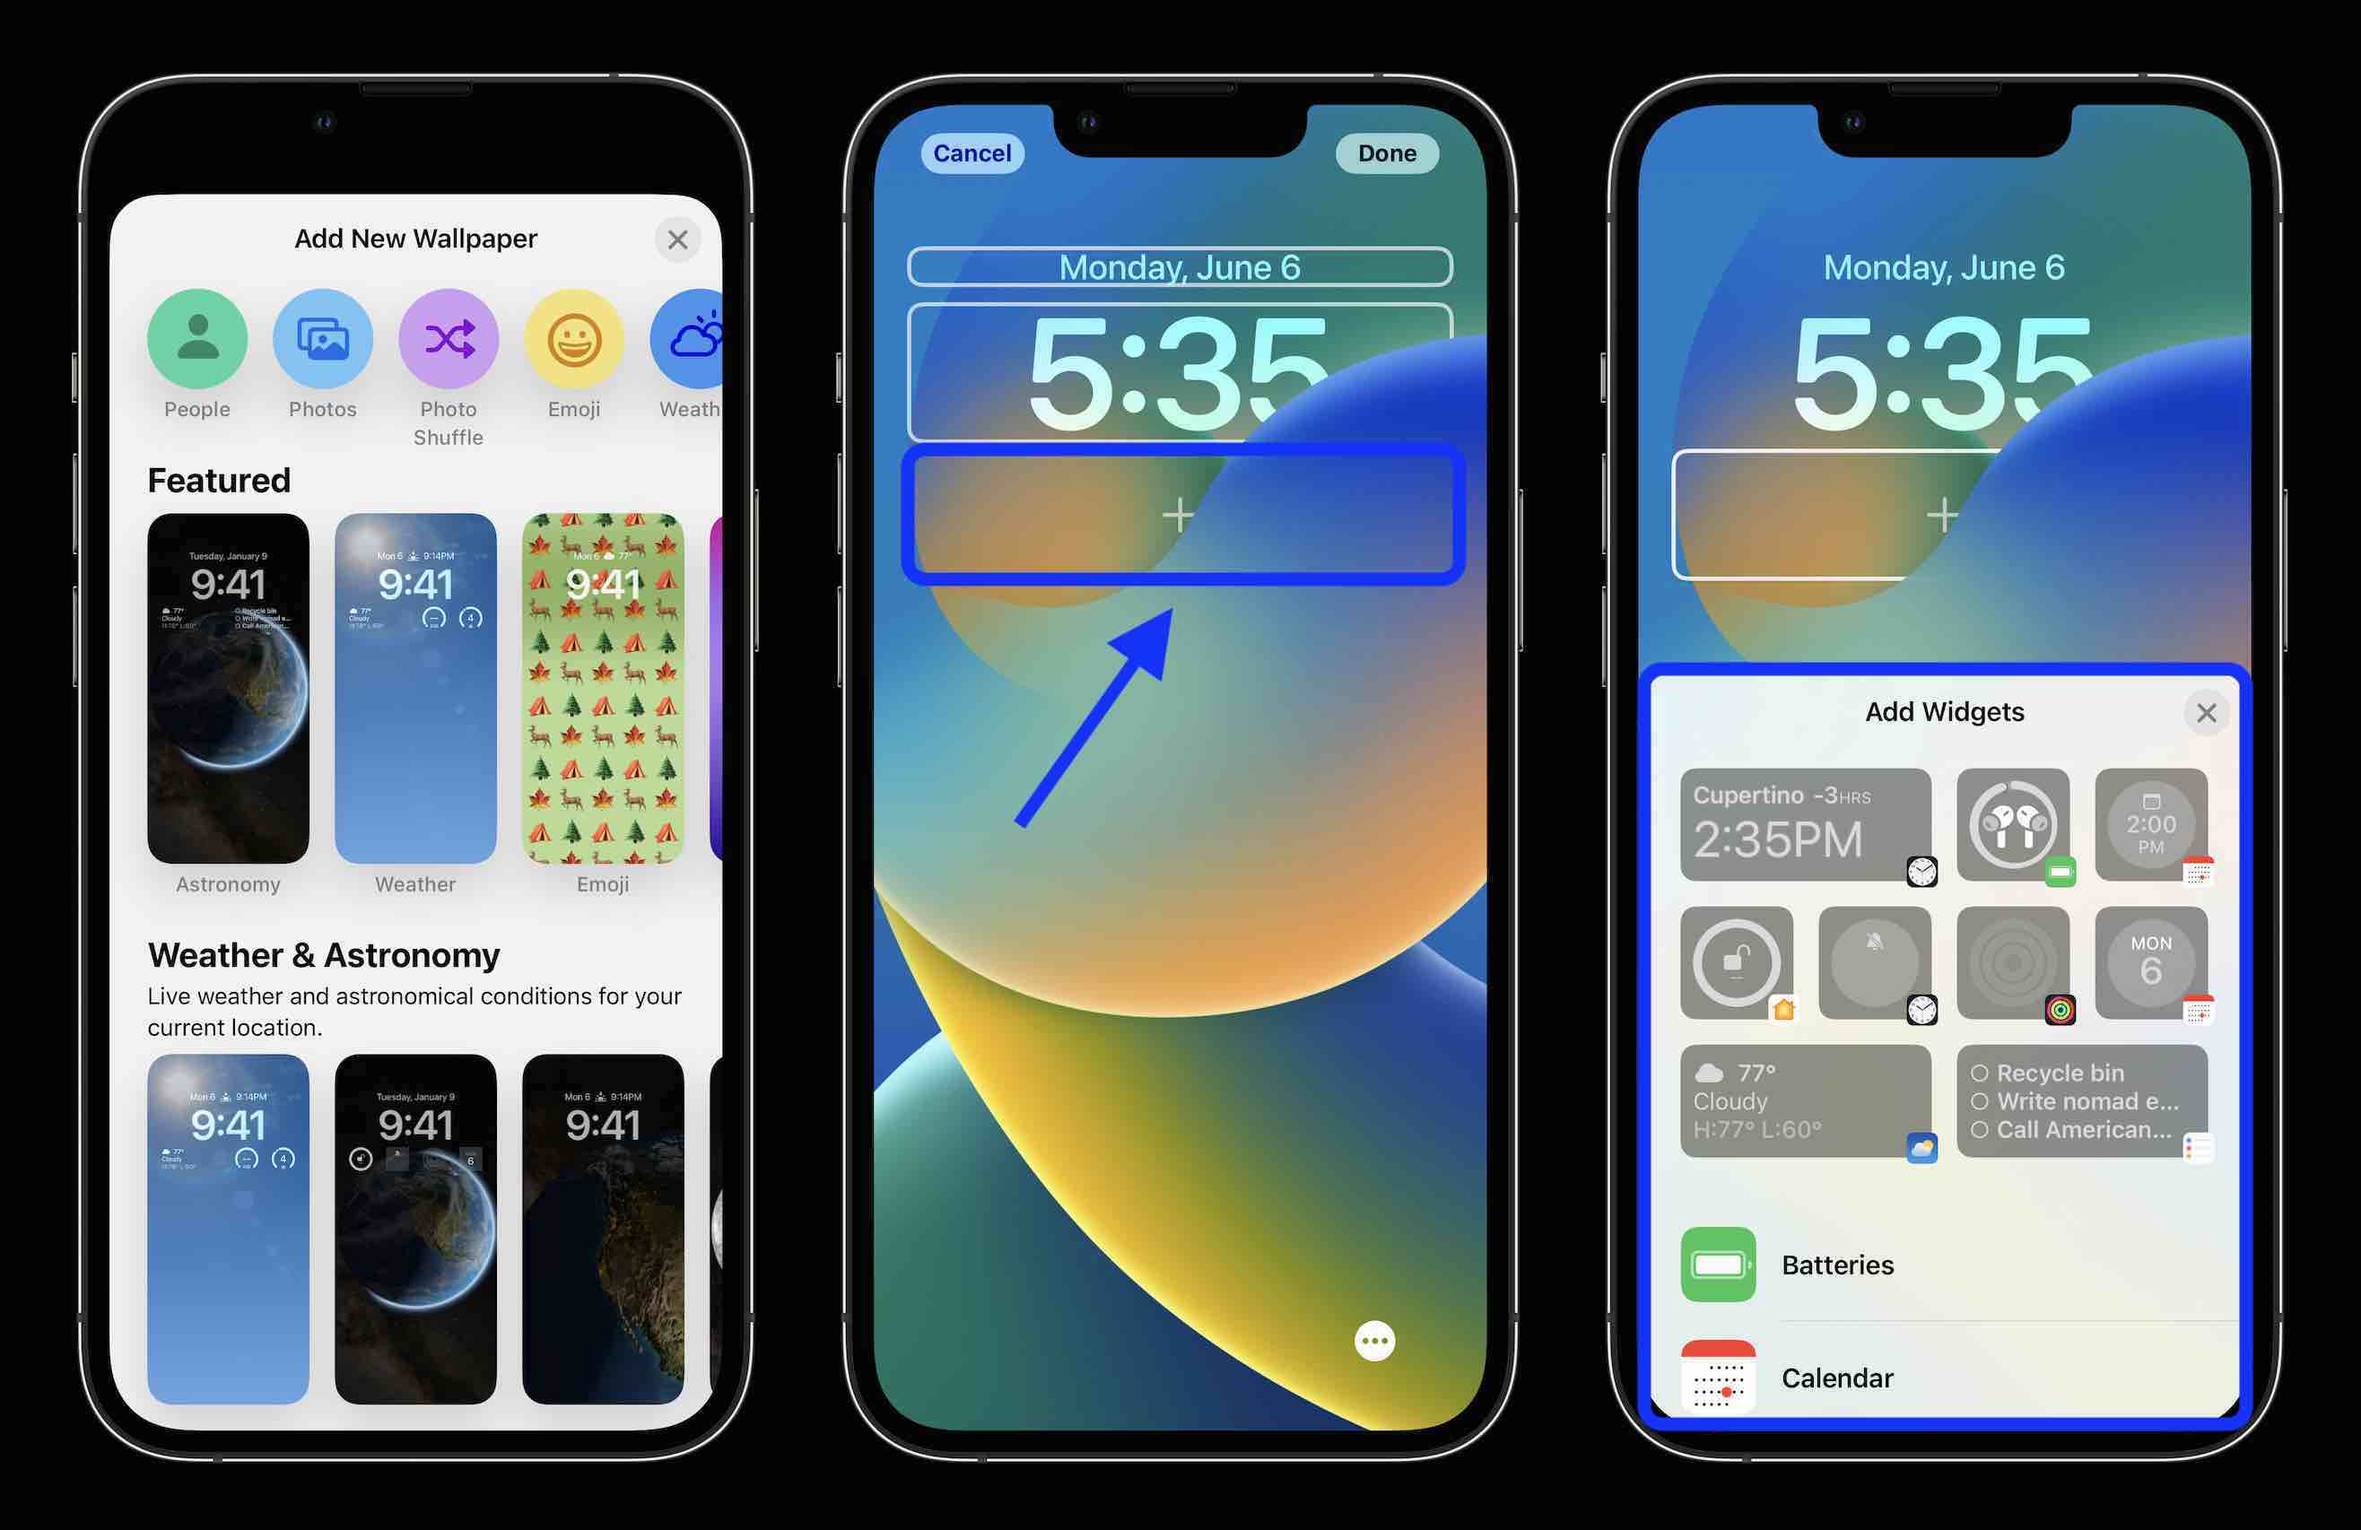Select the Photos wallpaper category icon
This screenshot has height=1530, width=2361.
pyautogui.click(x=320, y=339)
